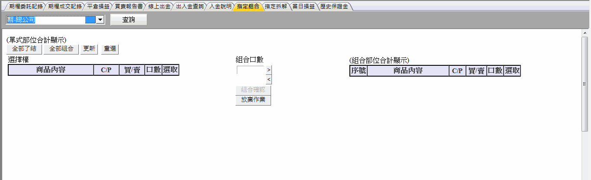
Task: Click the < arrow beside 組合口數
Action: click(268, 79)
